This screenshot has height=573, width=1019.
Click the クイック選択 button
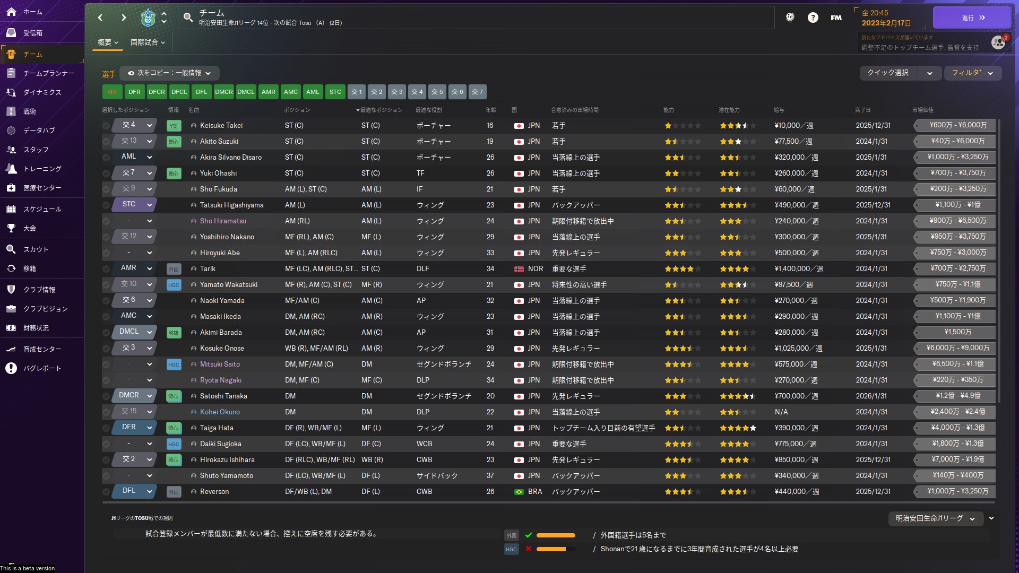(x=888, y=73)
